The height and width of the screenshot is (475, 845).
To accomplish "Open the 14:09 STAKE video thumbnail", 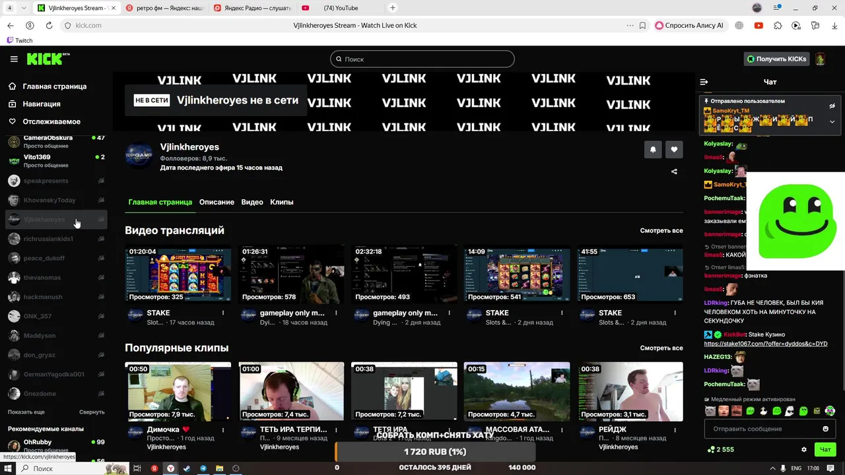I will coord(517,274).
